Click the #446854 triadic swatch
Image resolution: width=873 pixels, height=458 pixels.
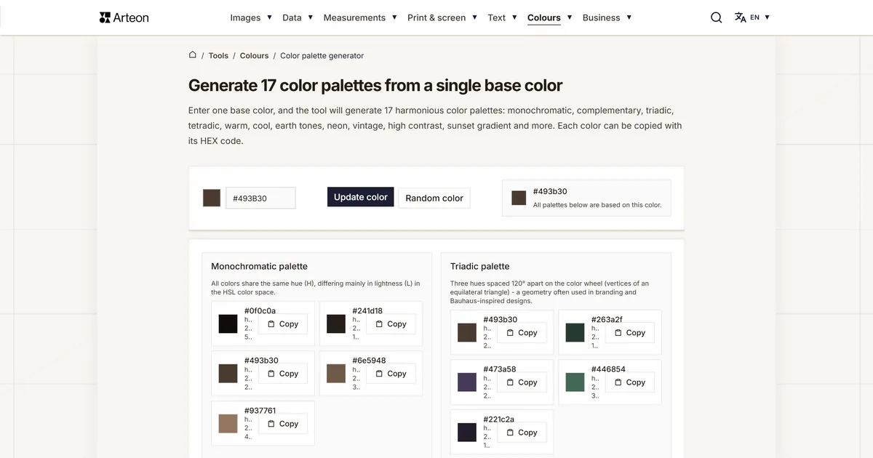(x=575, y=382)
